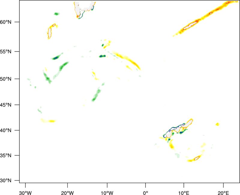Click the 20°E longitude label
Screen dimensions: 240x195
(223, 193)
